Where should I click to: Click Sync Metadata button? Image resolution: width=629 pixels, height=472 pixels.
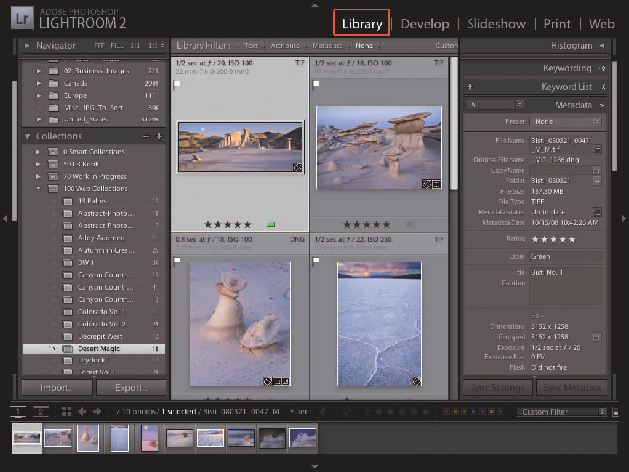click(572, 388)
